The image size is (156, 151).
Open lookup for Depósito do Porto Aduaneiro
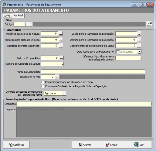coord(61,46)
